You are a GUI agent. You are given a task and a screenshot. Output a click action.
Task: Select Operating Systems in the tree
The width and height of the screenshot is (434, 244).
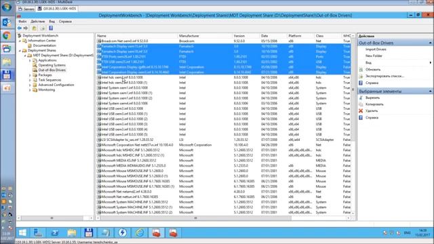(52, 65)
